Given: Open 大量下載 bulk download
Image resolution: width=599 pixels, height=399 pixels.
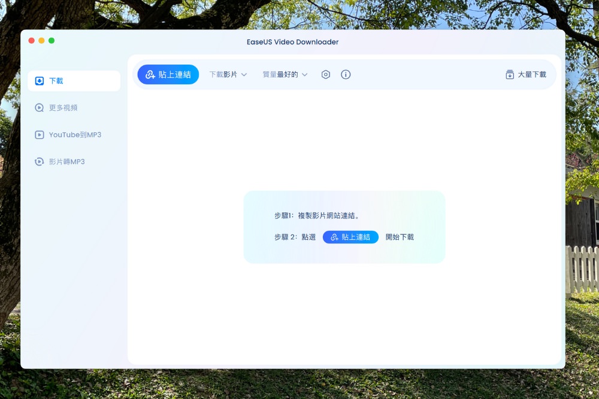Looking at the screenshot, I should pos(526,74).
